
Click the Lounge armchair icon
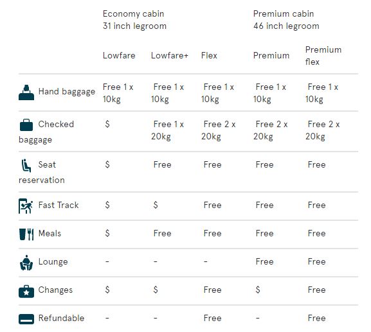26,263
